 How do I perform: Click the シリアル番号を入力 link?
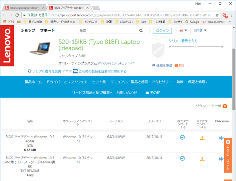tap(183, 41)
